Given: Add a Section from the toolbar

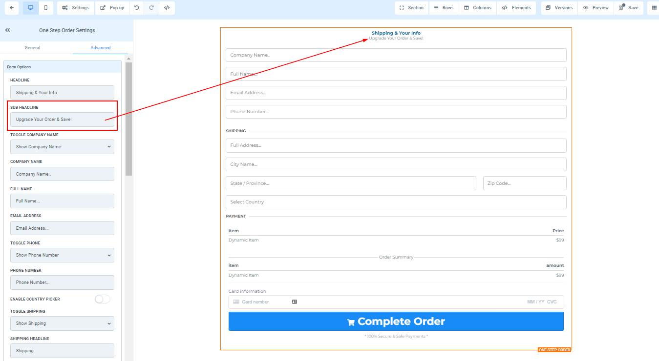Looking at the screenshot, I should tap(411, 8).
